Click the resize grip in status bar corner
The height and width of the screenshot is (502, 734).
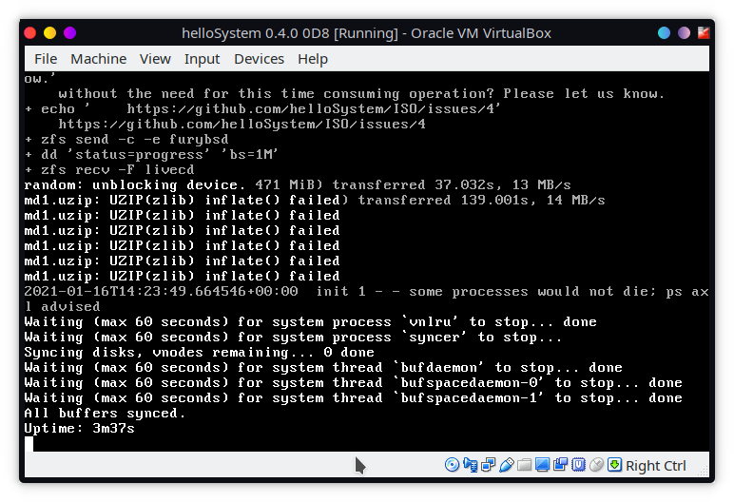click(704, 471)
